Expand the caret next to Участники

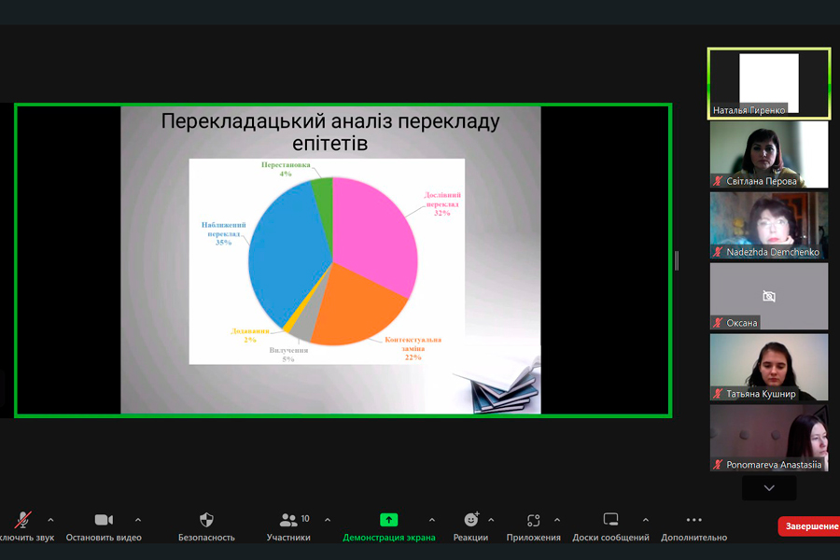click(x=328, y=520)
